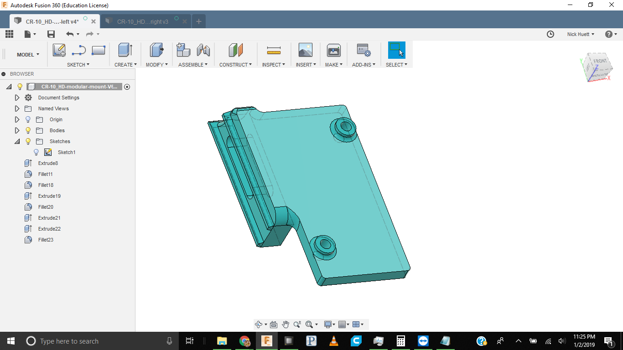Open the 3D Print icon above MAKE

(x=334, y=50)
